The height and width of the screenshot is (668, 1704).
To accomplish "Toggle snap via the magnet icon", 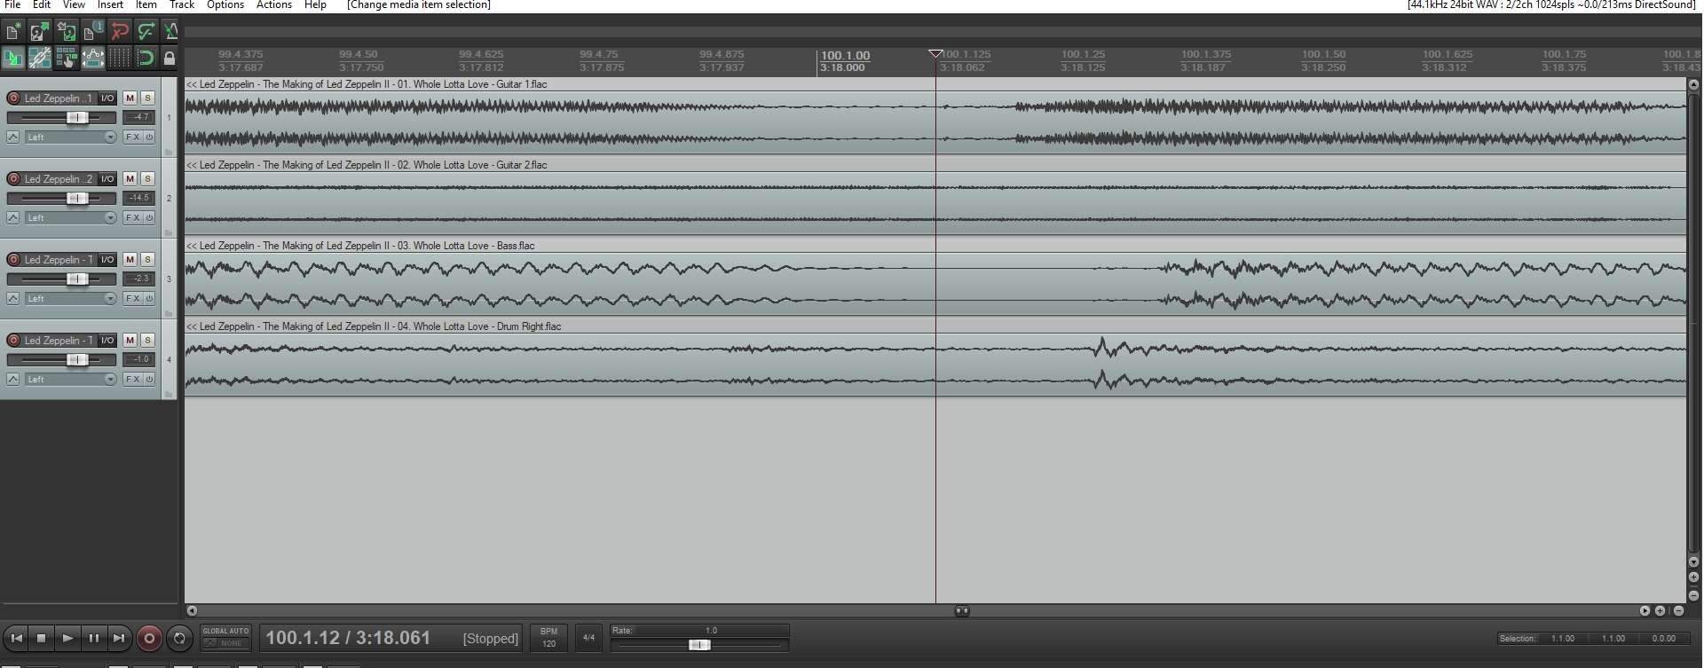I will point(145,59).
